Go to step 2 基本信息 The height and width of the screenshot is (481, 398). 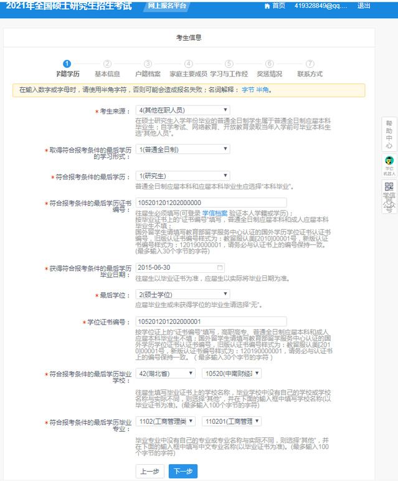click(x=107, y=69)
